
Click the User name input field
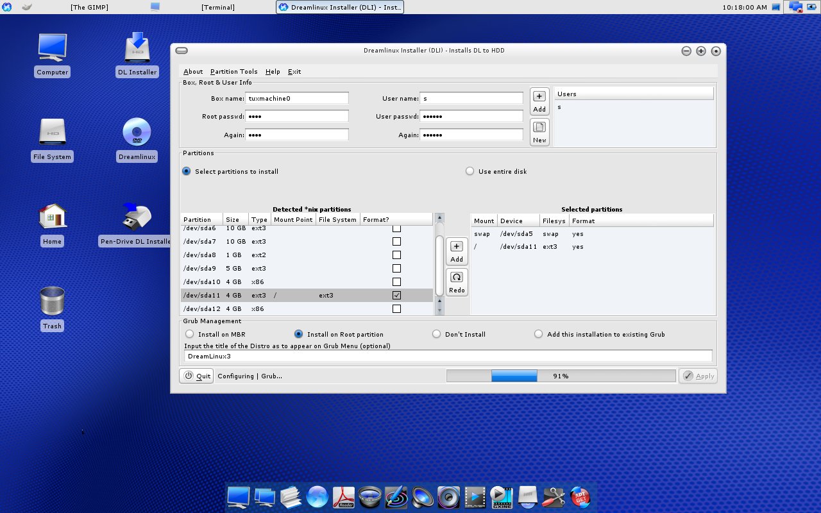[471, 98]
